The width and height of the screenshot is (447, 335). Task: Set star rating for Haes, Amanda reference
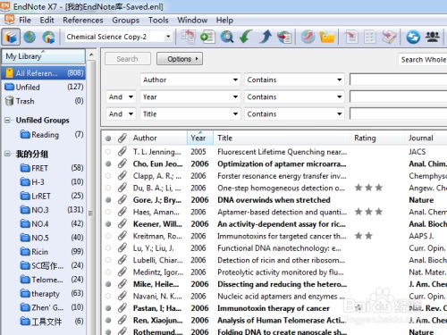click(369, 212)
